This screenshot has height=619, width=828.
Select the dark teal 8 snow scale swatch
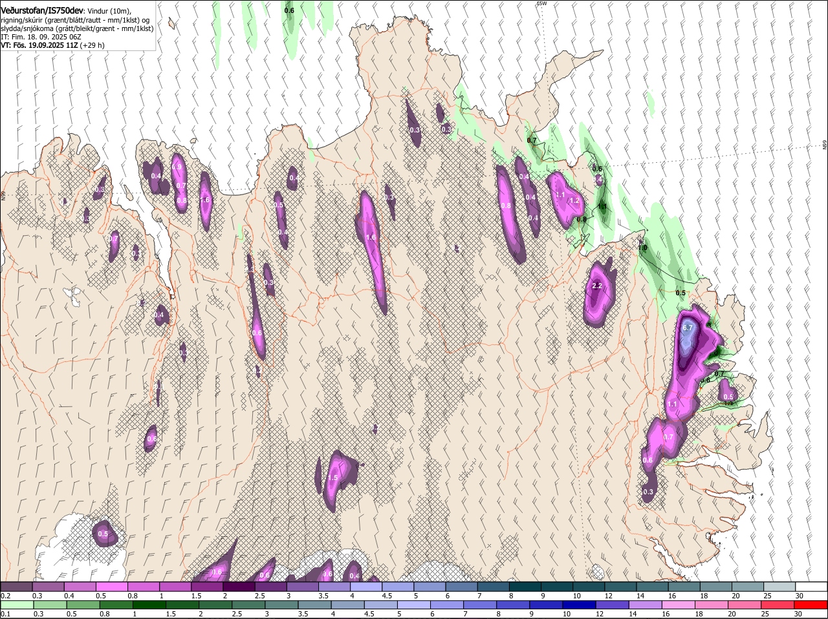pyautogui.click(x=527, y=586)
